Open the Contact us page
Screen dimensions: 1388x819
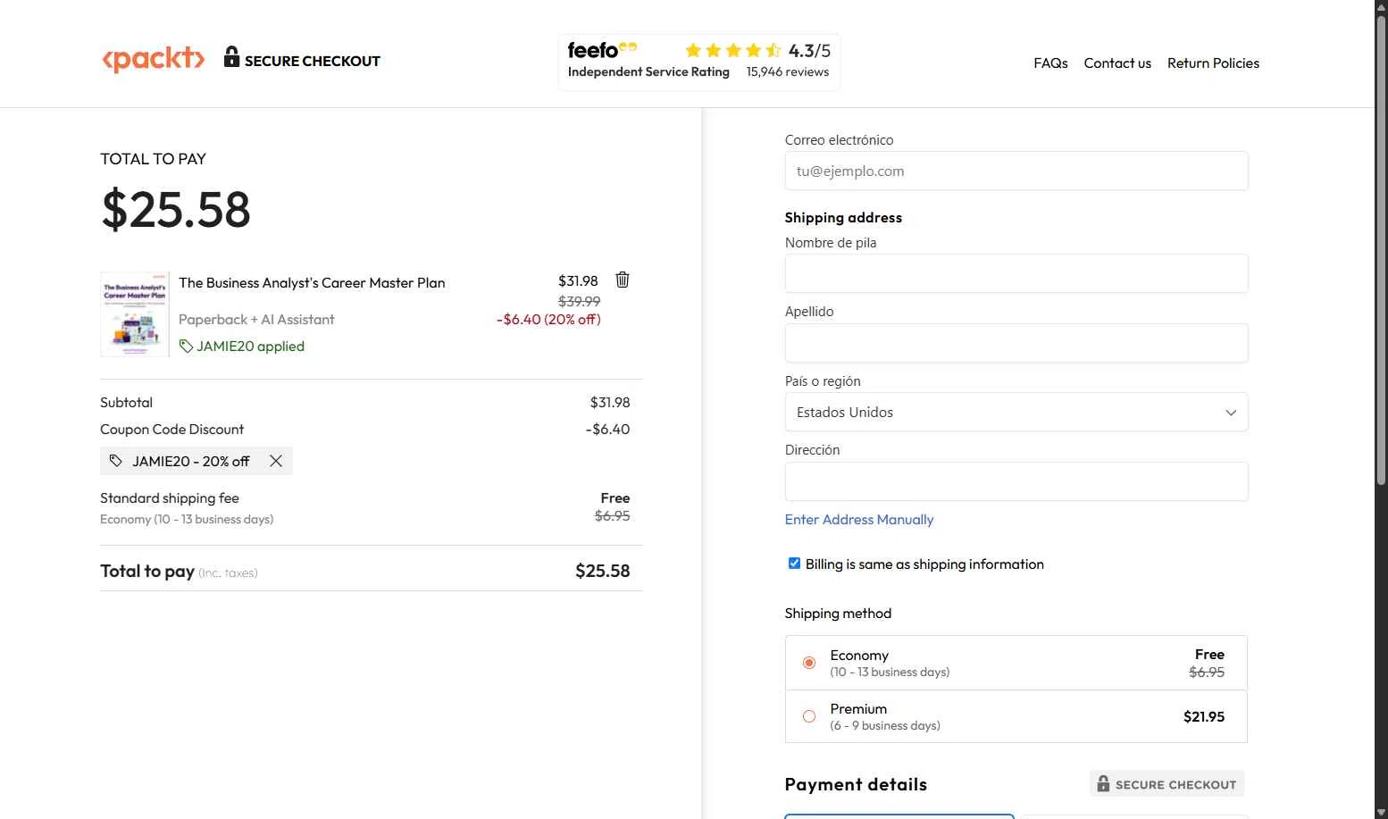[x=1117, y=63]
